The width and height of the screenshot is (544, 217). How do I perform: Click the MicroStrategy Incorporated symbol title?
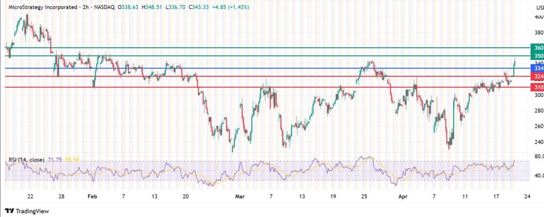tap(39, 8)
